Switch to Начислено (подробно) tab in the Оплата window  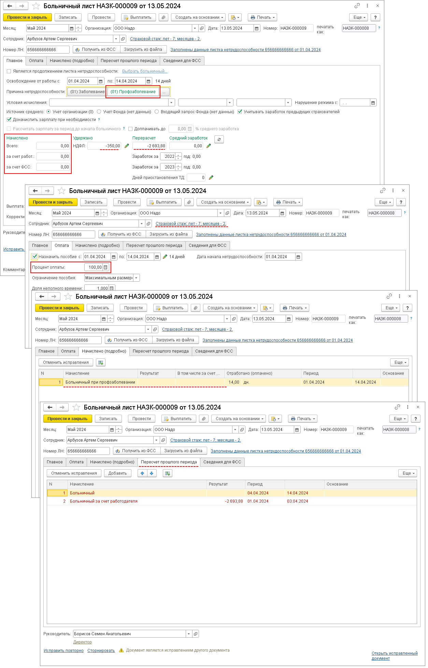click(x=98, y=246)
